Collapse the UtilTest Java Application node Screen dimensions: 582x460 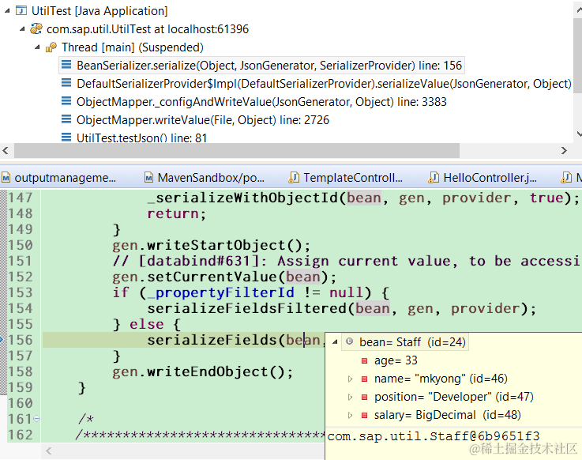[x=7, y=11]
